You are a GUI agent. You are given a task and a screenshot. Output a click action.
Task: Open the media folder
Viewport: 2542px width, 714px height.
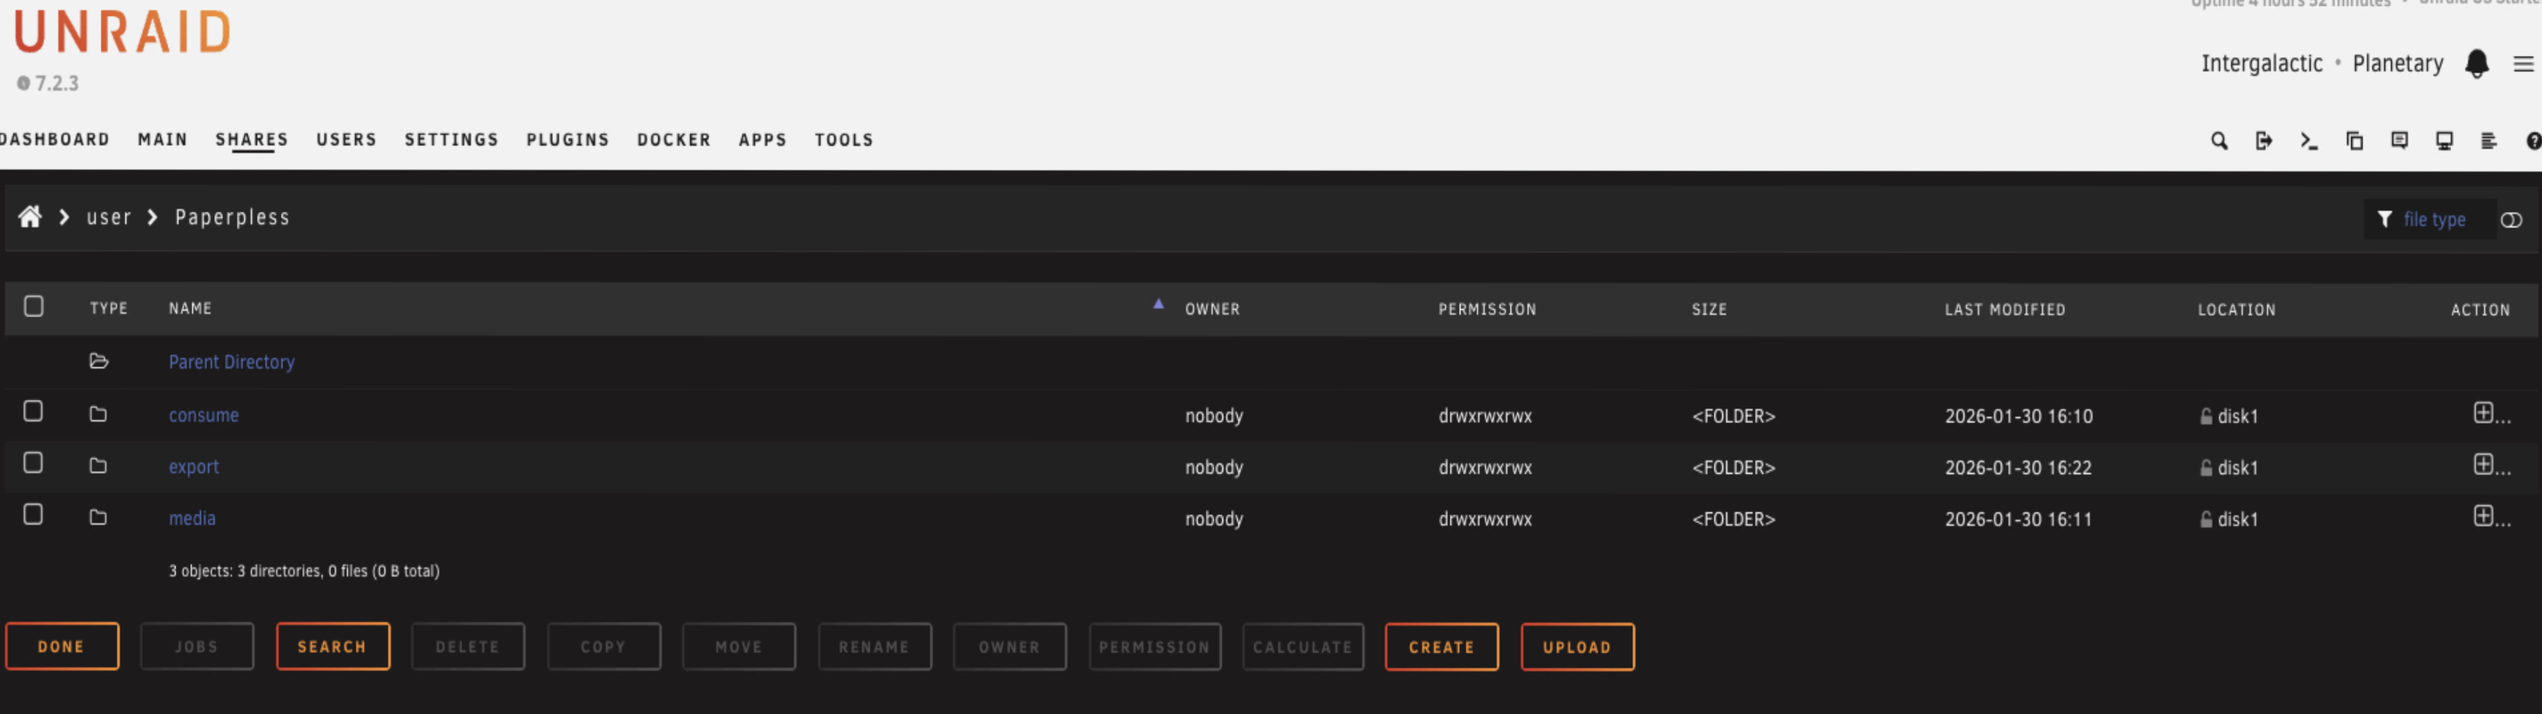[x=192, y=519]
